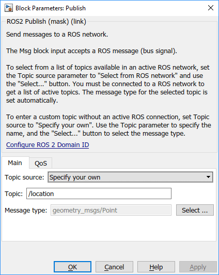Click the 'Topic:' label

pos(14,193)
